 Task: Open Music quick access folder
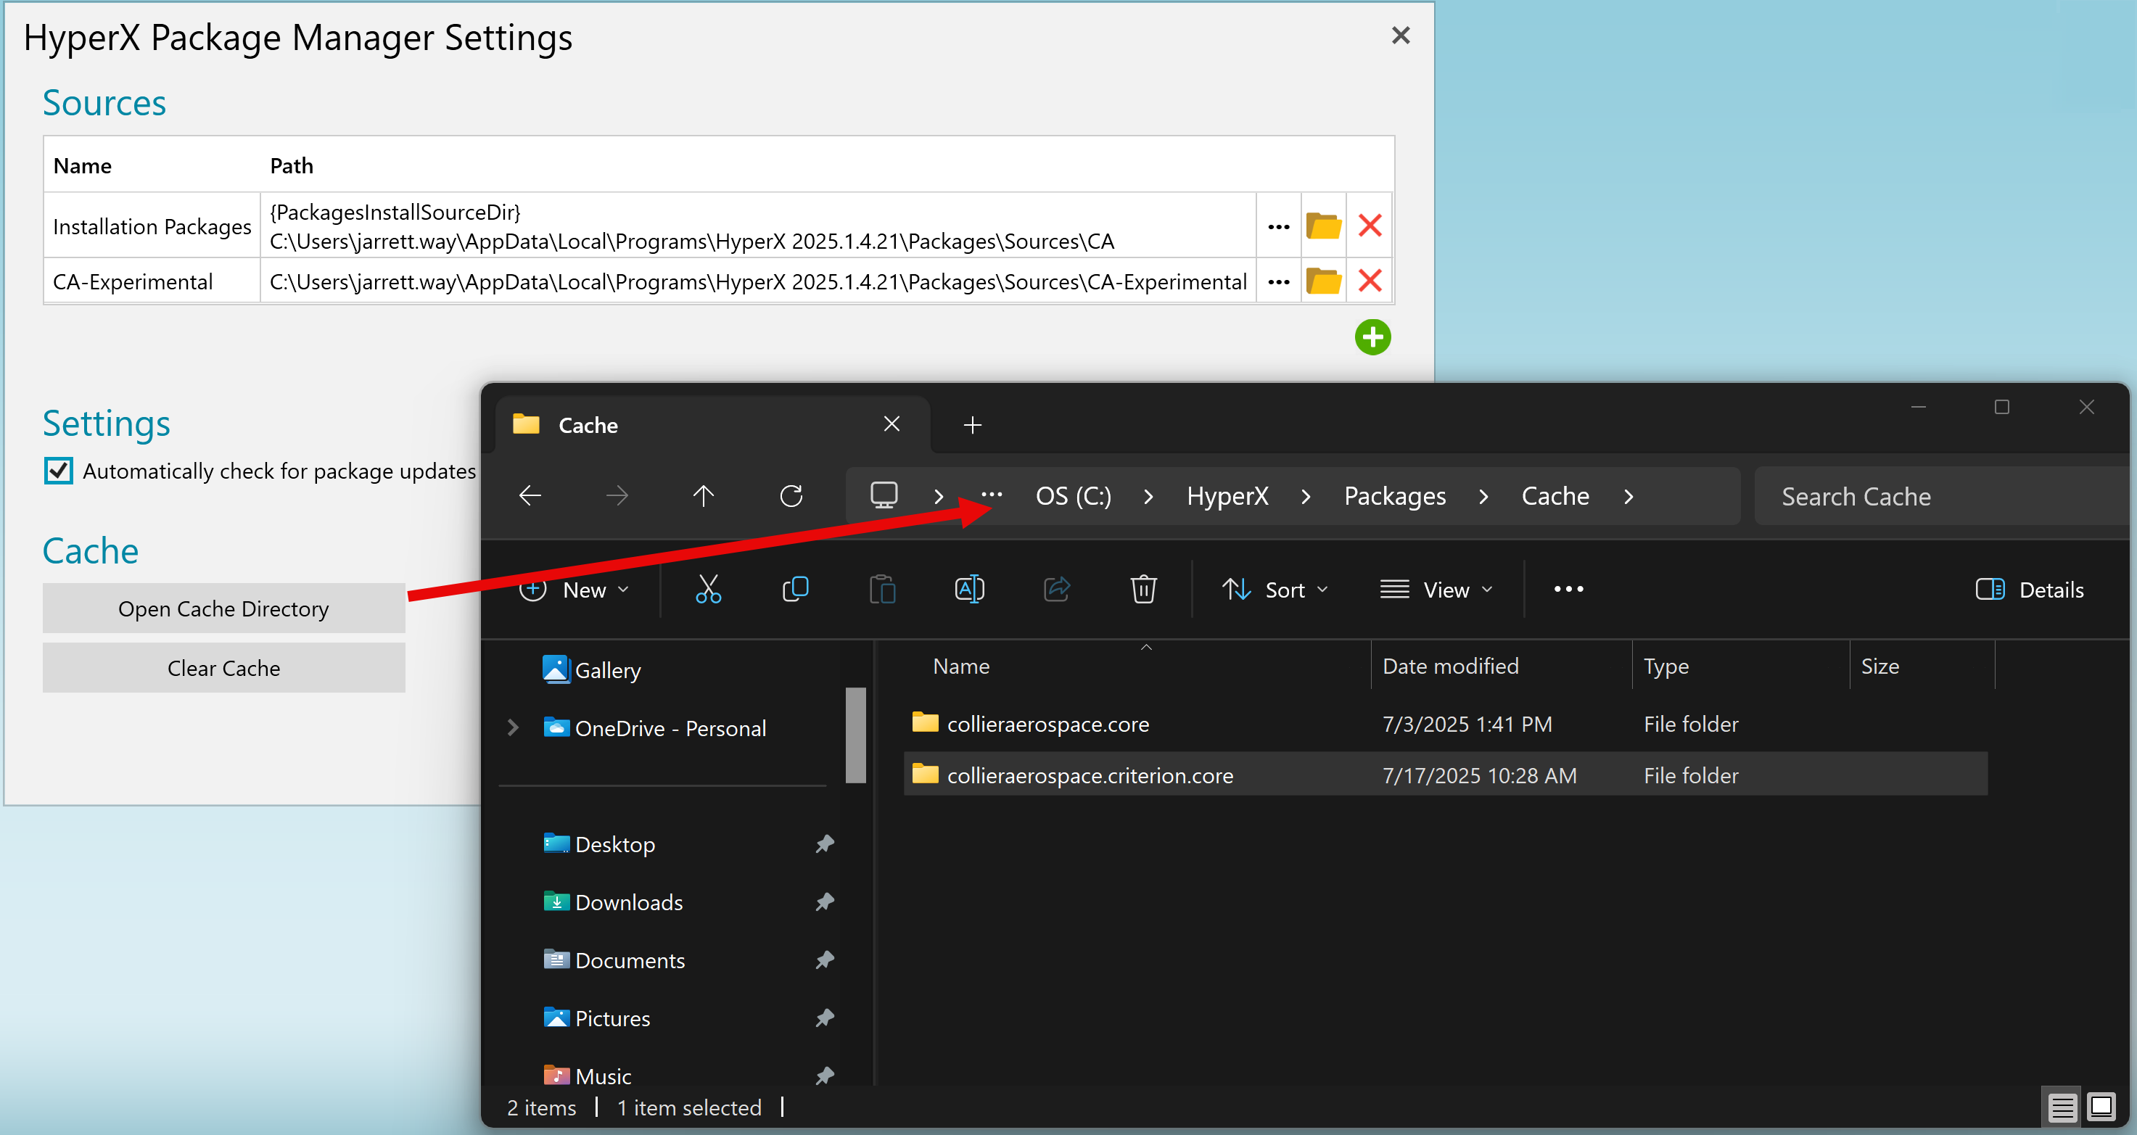point(588,1076)
